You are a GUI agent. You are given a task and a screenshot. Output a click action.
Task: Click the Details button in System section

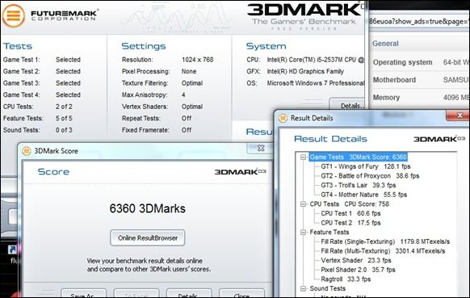tap(348, 104)
